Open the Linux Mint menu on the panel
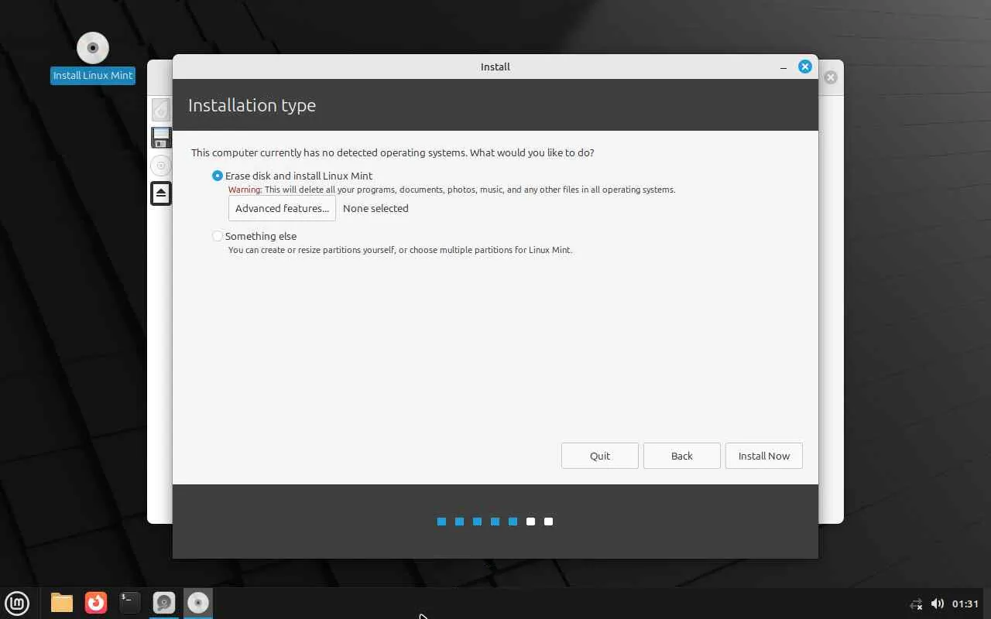991x619 pixels. pyautogui.click(x=17, y=603)
